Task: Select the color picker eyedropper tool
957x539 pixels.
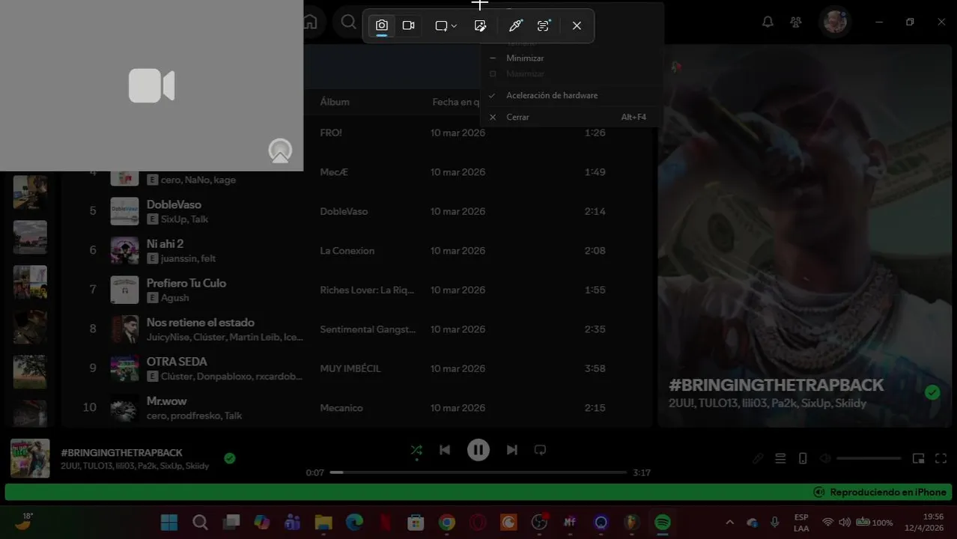Action: [x=515, y=25]
